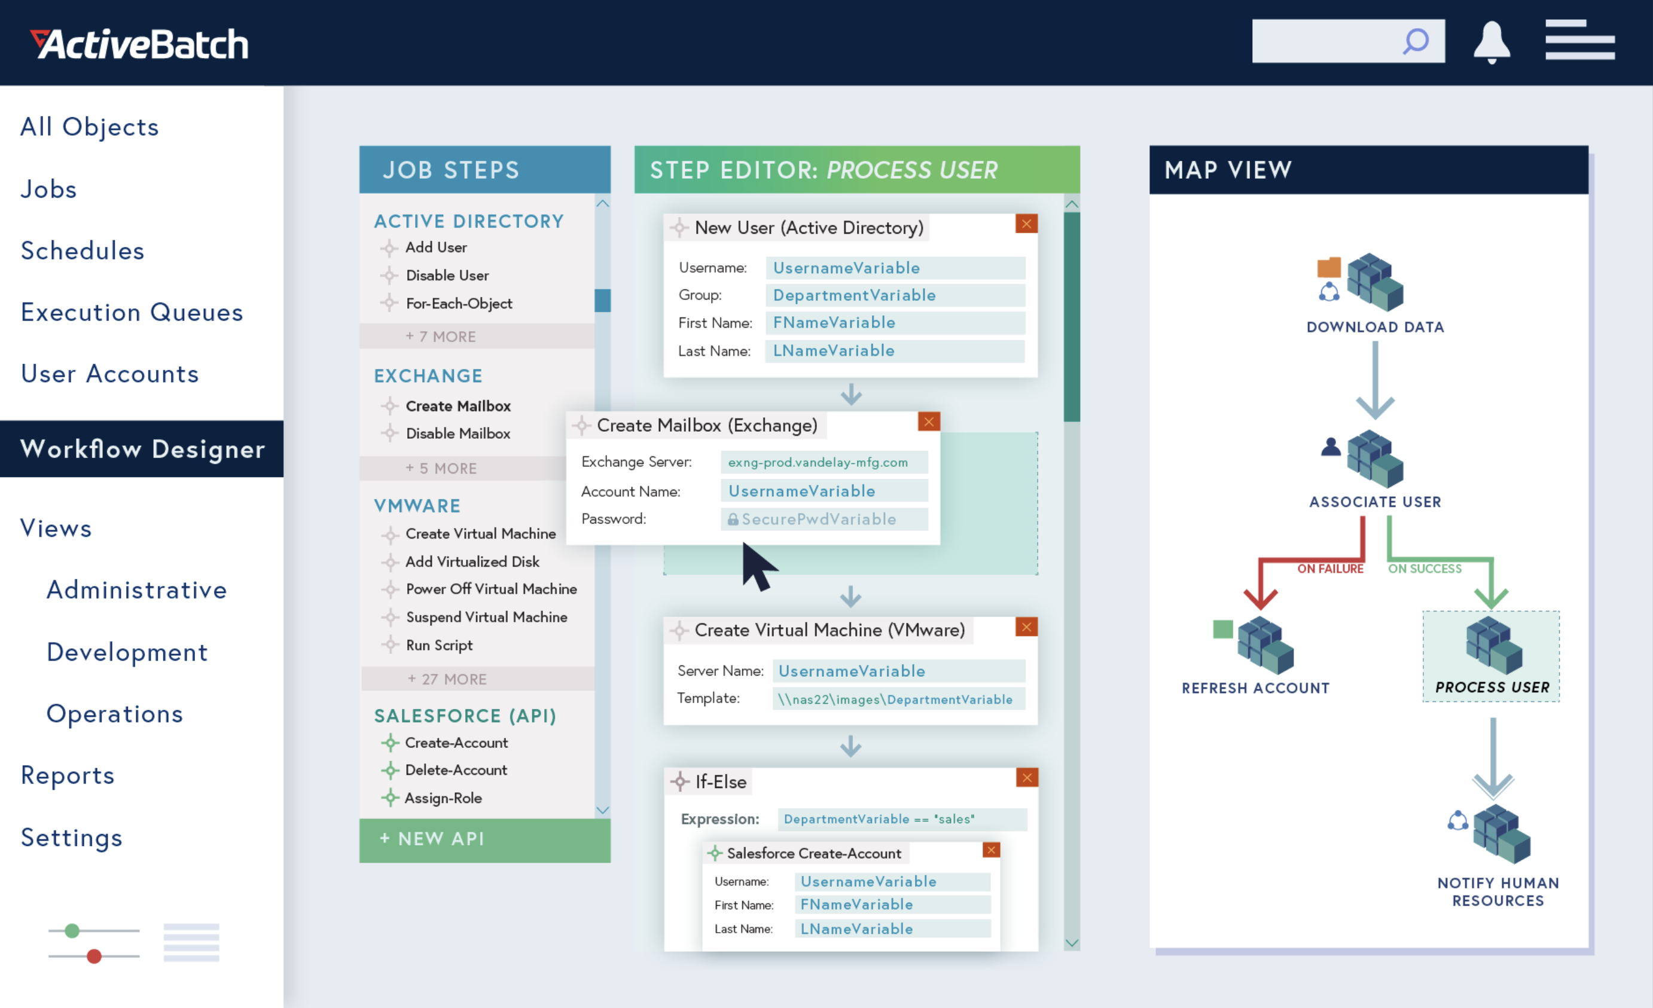Open the Step Editor Process User panel
The height and width of the screenshot is (1008, 1653).
(856, 169)
